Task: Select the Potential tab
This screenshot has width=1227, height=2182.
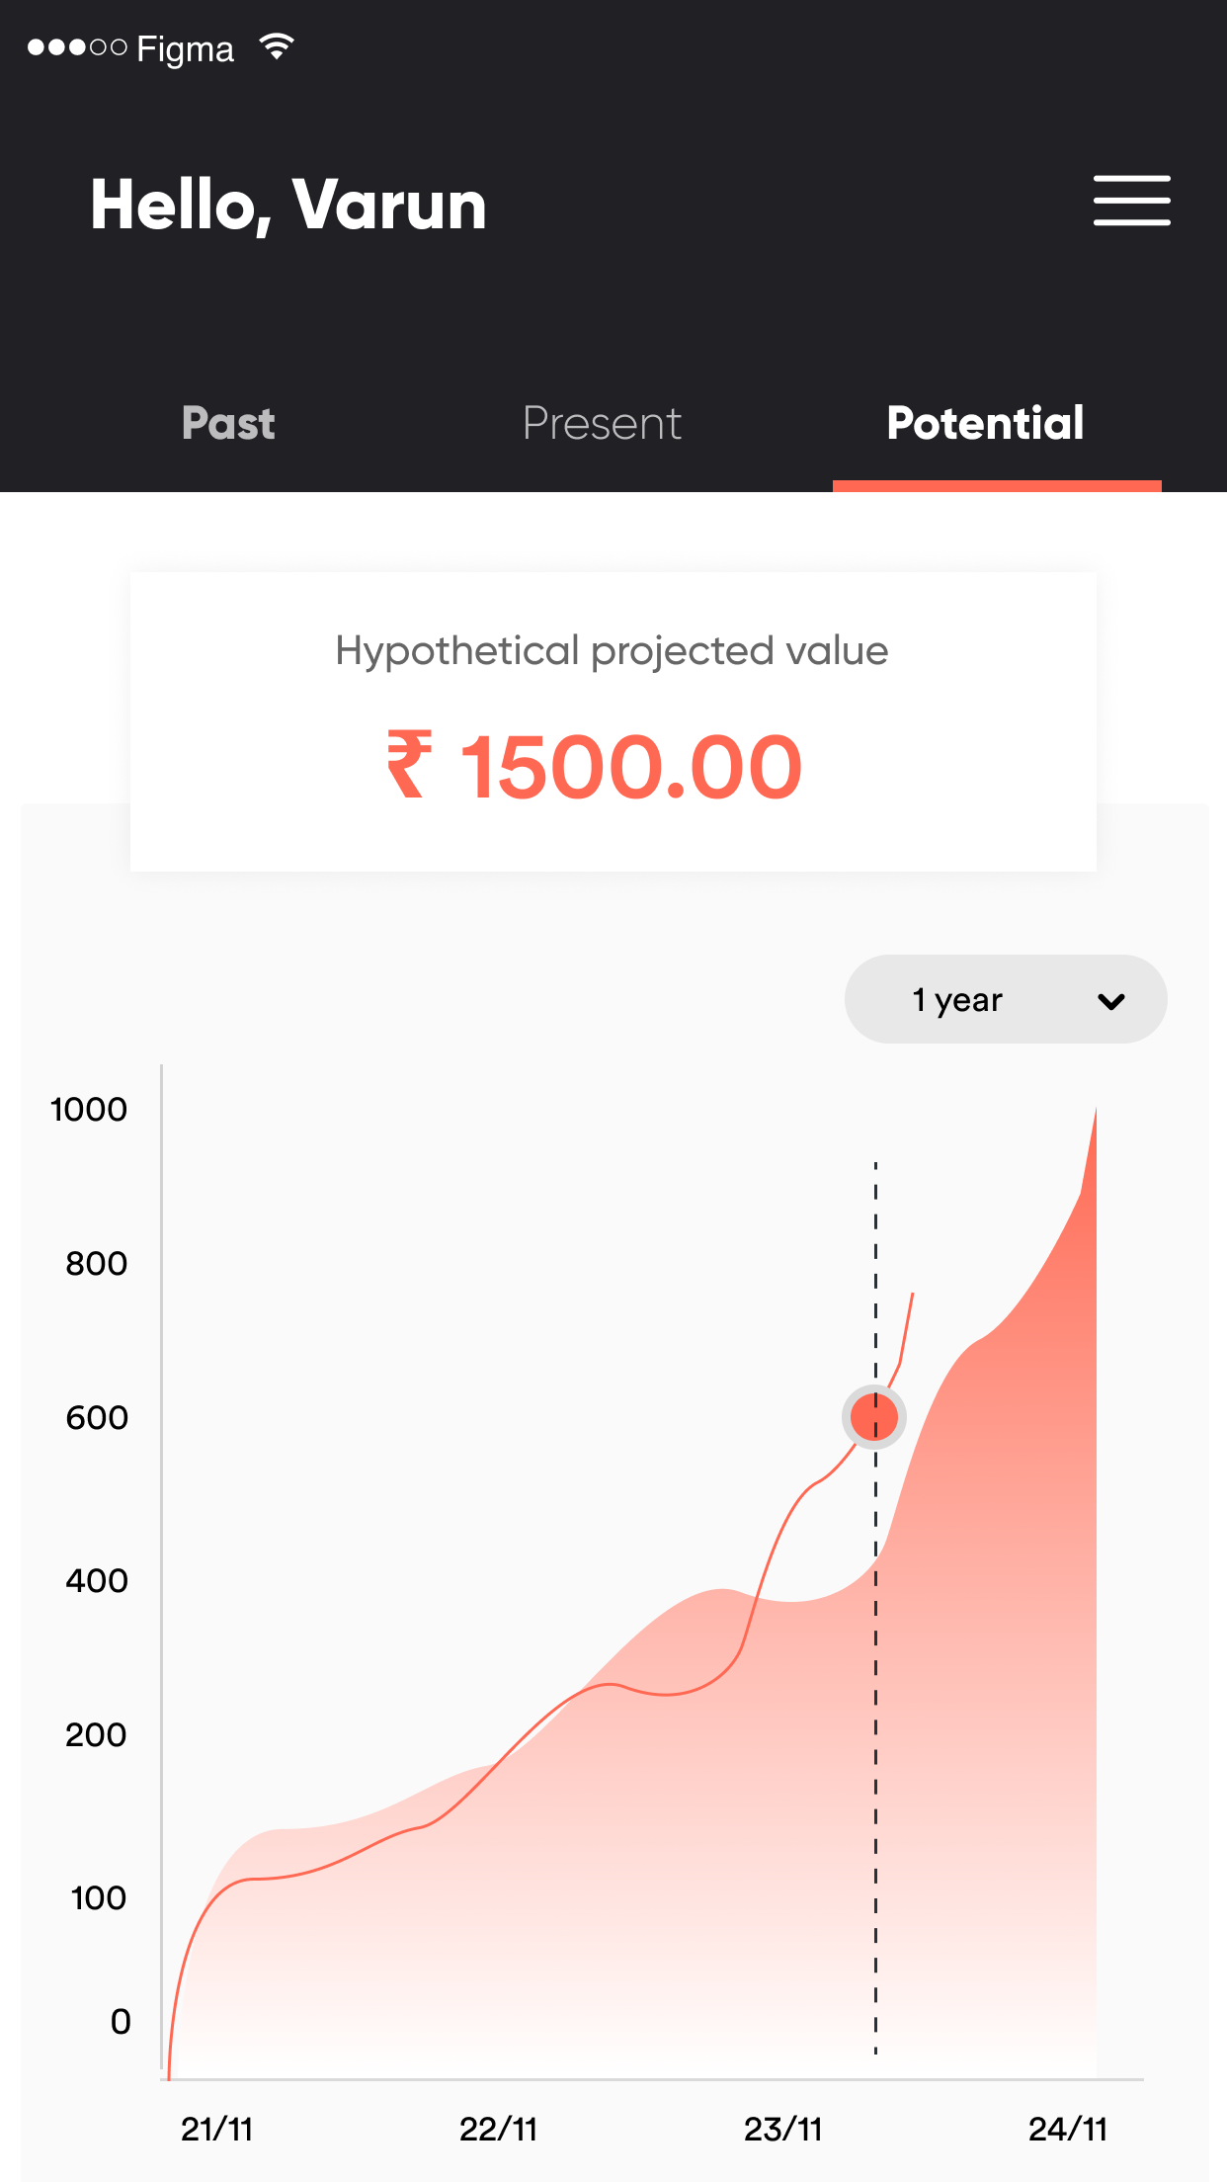Action: pos(985,423)
